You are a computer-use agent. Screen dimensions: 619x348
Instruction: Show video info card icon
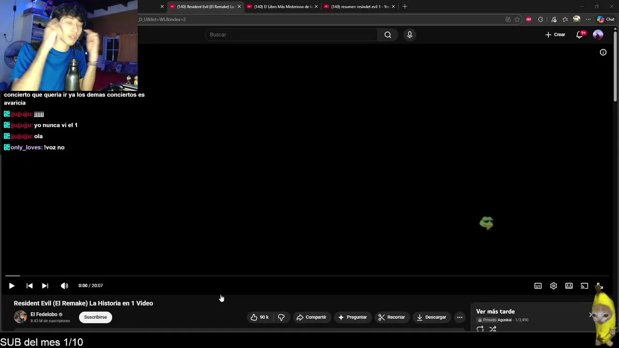pos(603,52)
